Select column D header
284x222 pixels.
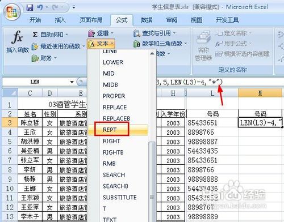50,93
